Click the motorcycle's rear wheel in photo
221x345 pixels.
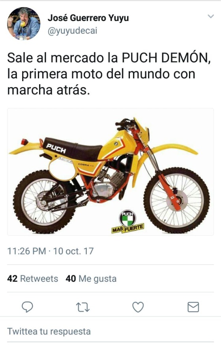[x=45, y=201]
